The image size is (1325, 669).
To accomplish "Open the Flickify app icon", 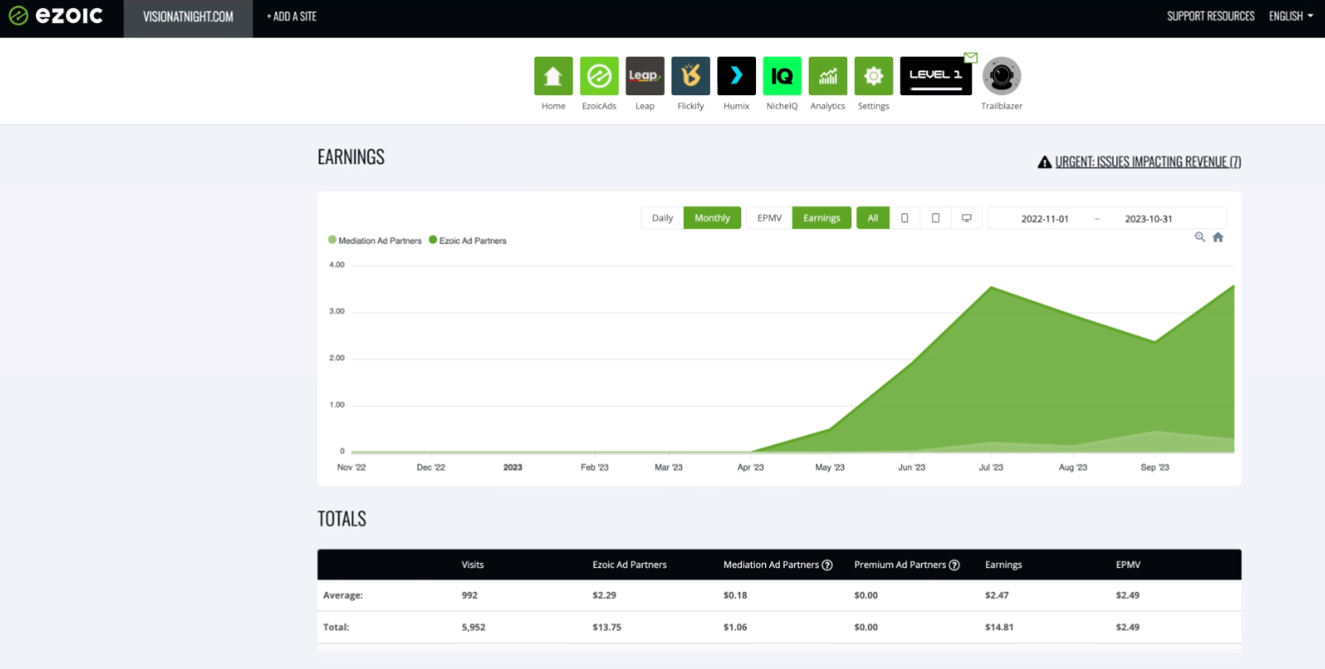I will pos(690,76).
